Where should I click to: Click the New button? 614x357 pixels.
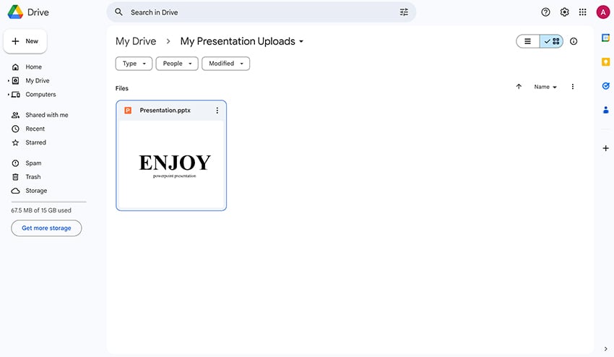pos(25,41)
